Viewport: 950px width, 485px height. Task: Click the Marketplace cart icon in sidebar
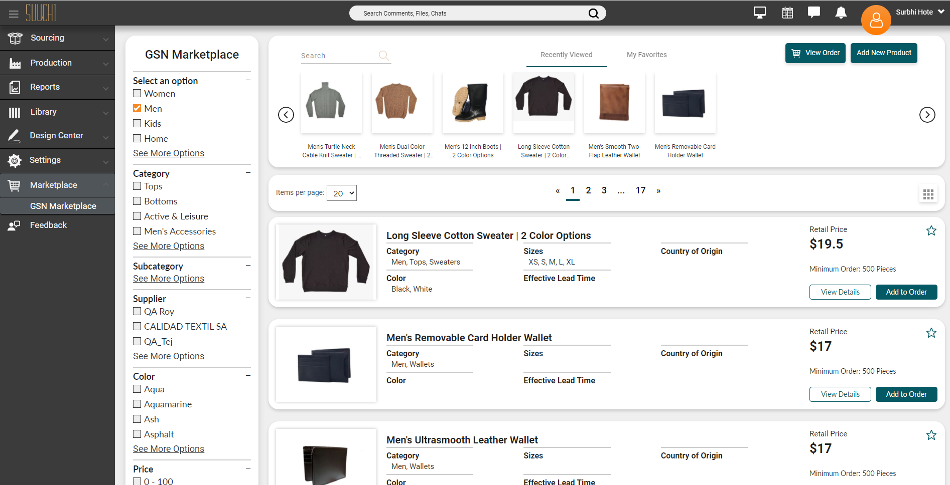14,185
